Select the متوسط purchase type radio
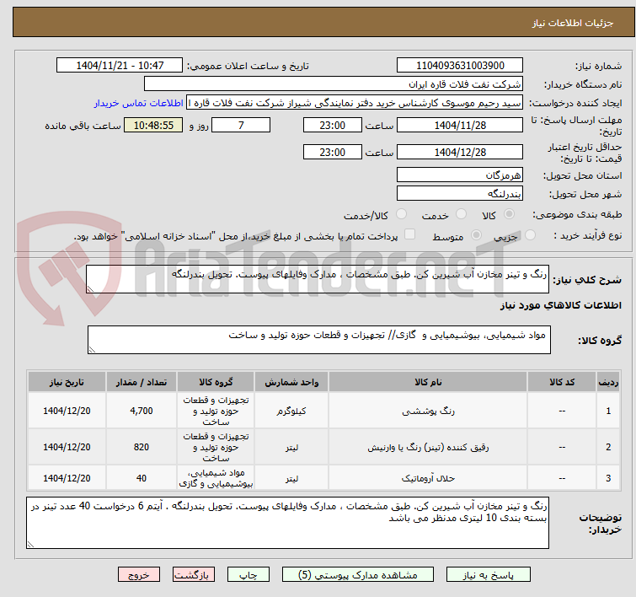Screen dimensions: 636x597 (476, 234)
